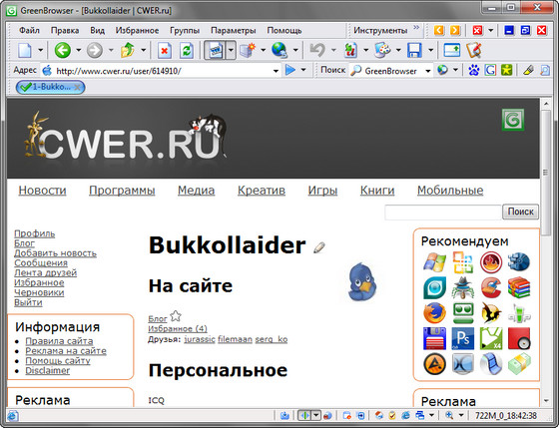Click the Windows flag icon in Рекомендуем

[434, 262]
